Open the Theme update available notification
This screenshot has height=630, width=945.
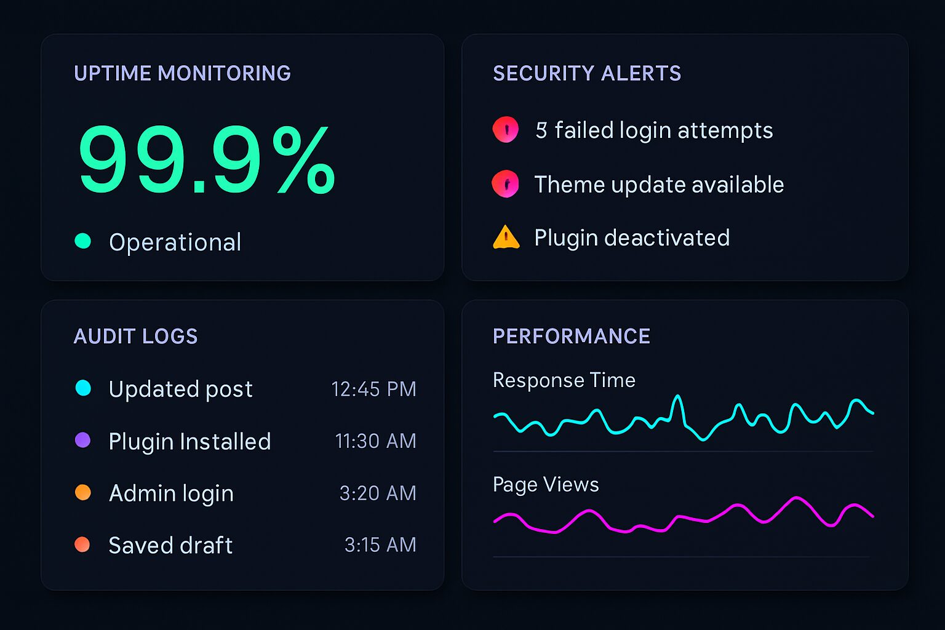[658, 184]
